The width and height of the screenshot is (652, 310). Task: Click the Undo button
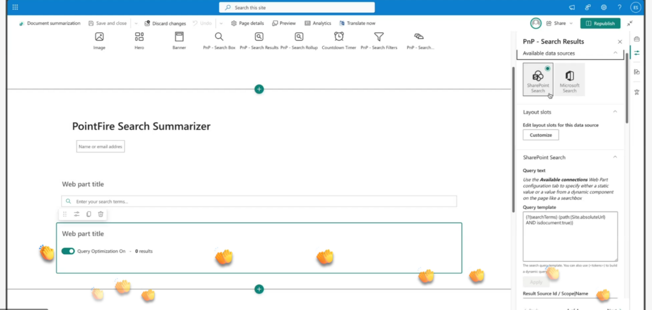[x=202, y=24]
